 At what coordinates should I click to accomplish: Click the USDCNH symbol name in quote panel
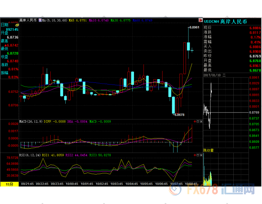(x=211, y=20)
